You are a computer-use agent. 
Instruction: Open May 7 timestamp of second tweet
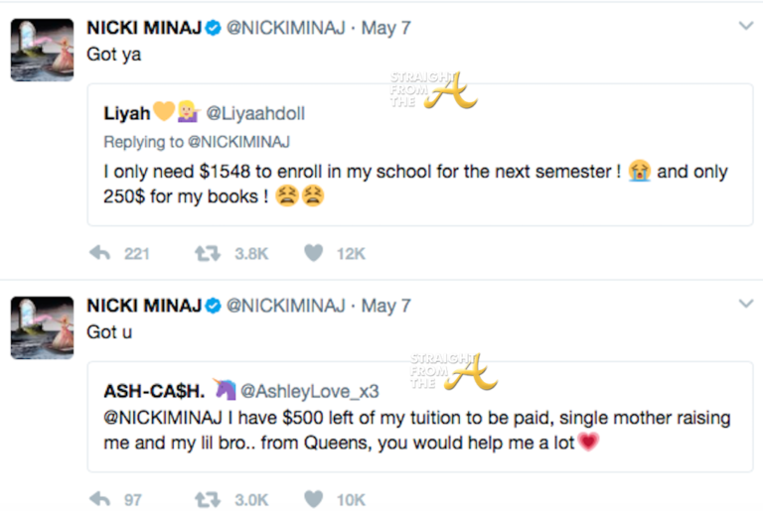coord(386,306)
